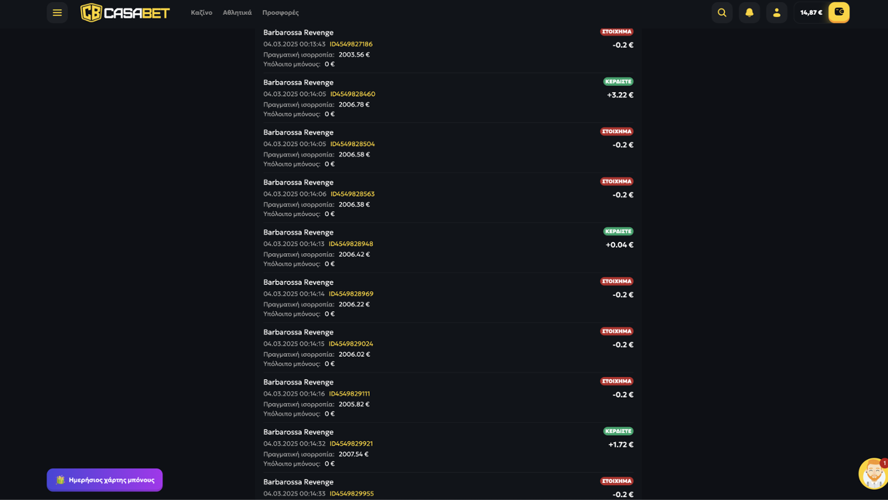Open the Προσφορές menu item

[280, 12]
